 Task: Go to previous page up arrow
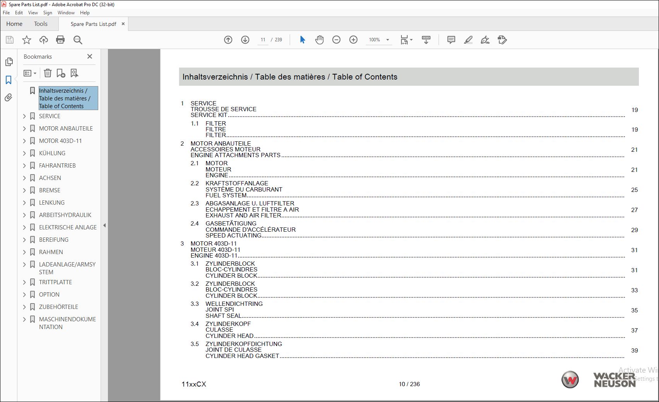tap(228, 40)
